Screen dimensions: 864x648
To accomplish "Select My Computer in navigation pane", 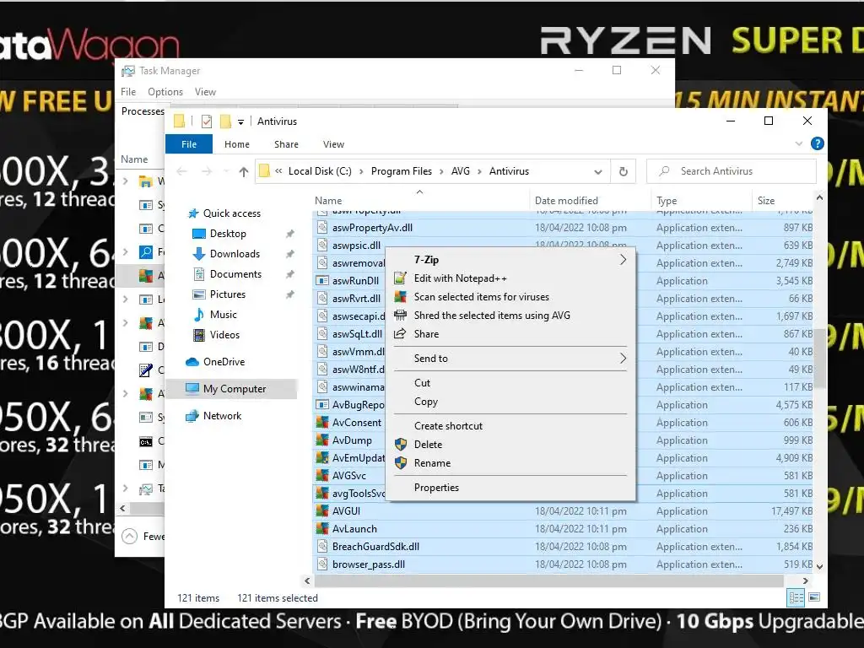I will tap(231, 389).
